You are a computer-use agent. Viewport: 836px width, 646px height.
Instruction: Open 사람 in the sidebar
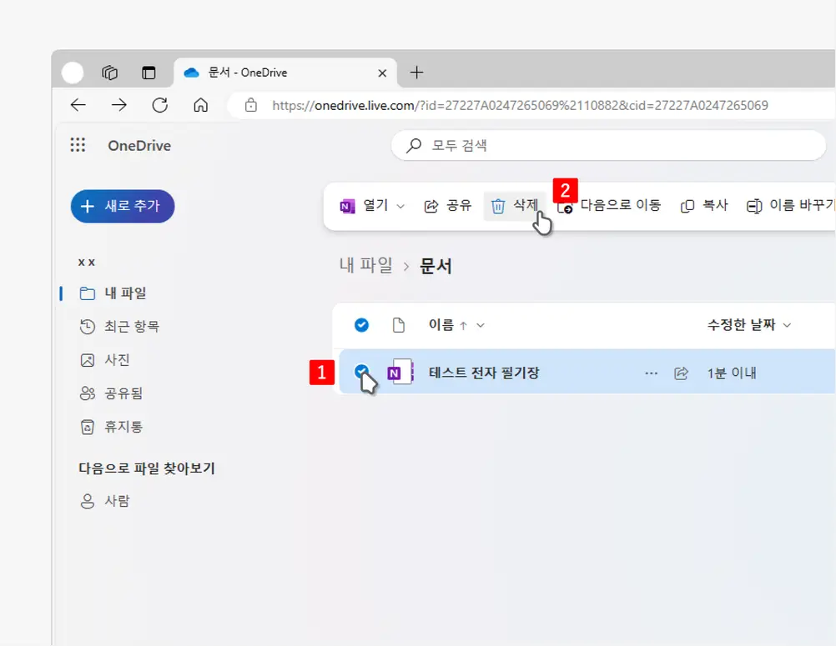pos(104,501)
